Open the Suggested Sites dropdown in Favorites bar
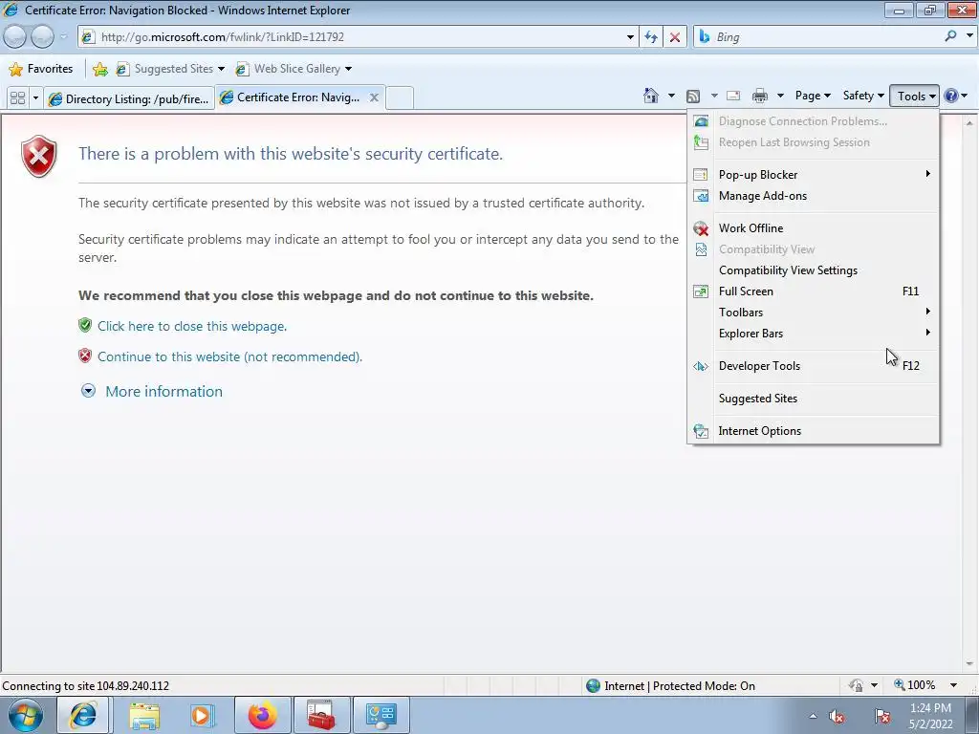 [221, 69]
